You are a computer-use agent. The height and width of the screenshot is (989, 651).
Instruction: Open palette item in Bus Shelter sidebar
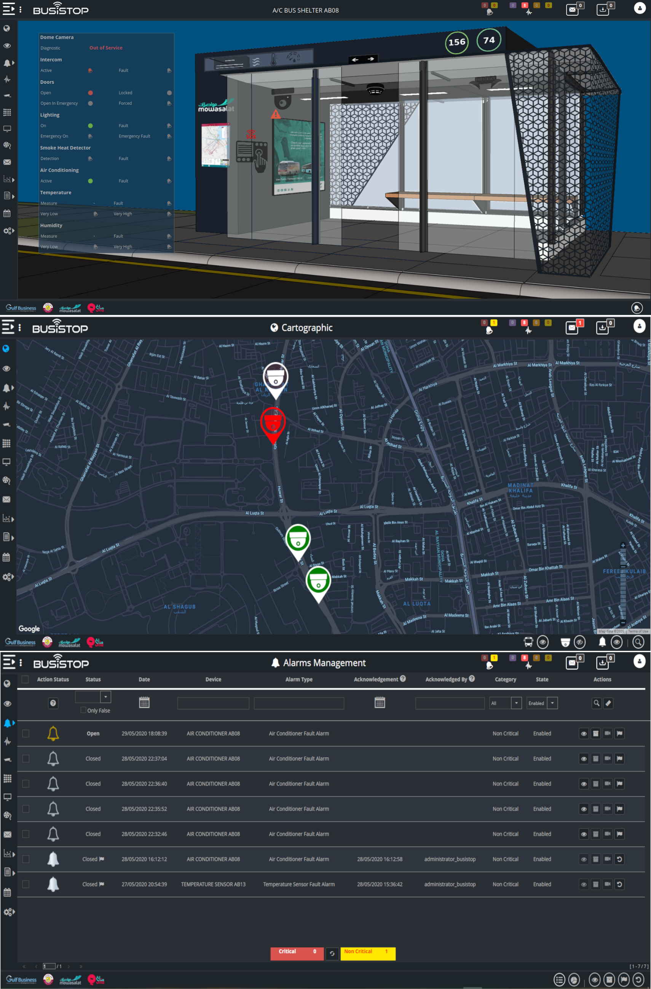coord(6,145)
